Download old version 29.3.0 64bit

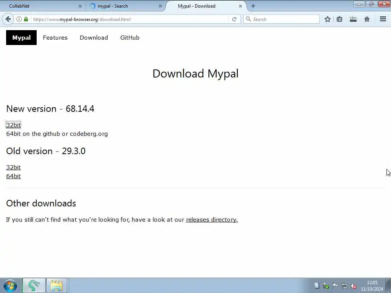pos(13,176)
